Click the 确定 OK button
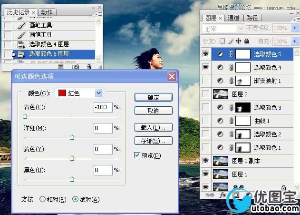This screenshot has width=300, height=215. click(x=154, y=97)
